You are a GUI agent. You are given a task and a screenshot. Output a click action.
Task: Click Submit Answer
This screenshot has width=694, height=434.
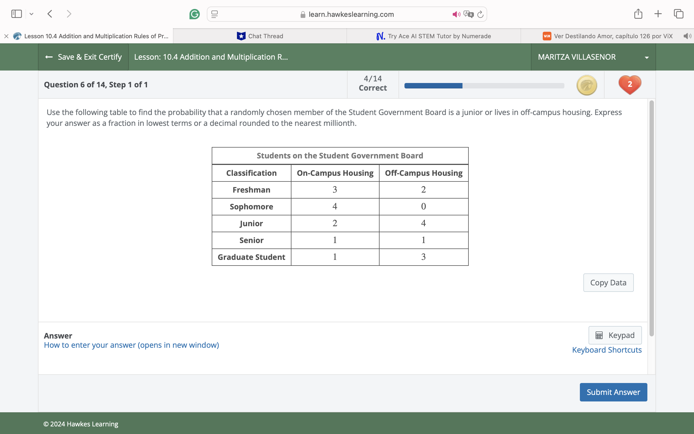point(613,392)
